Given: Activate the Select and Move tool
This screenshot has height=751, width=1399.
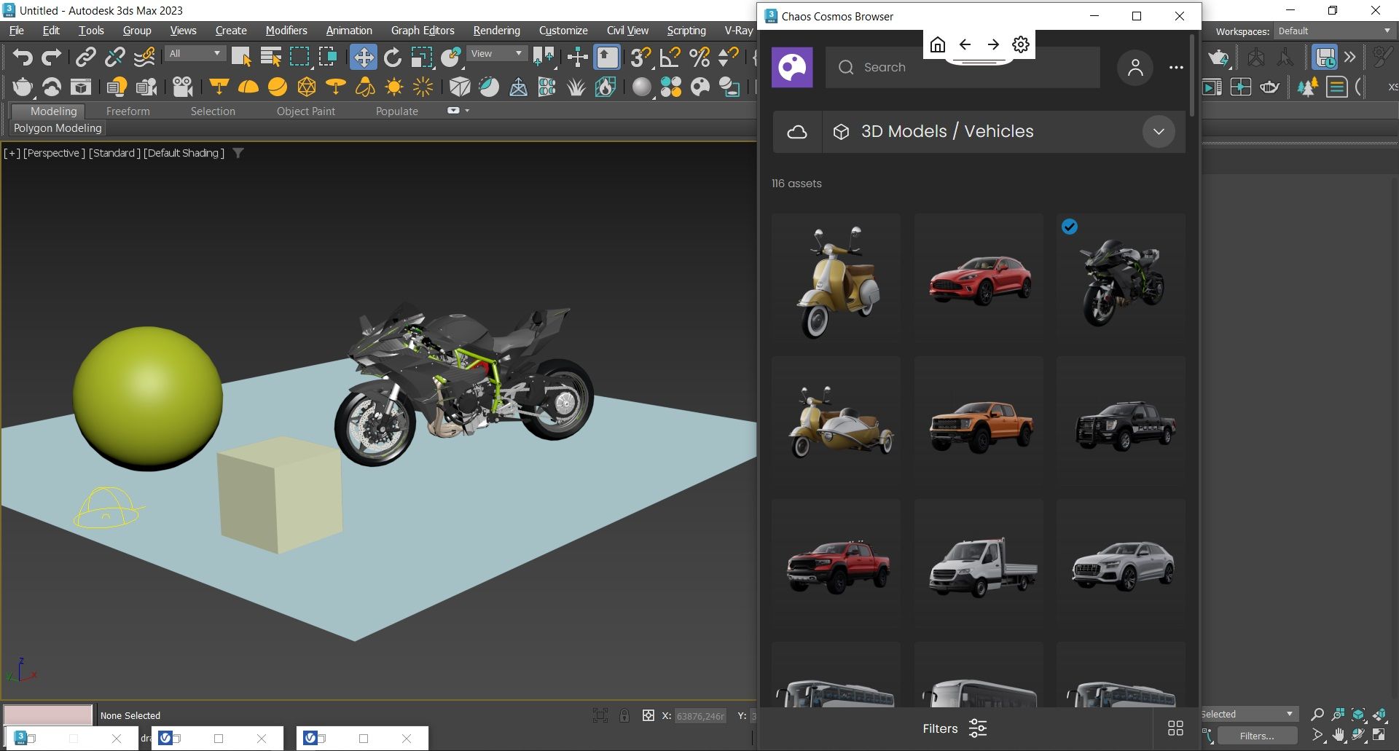Looking at the screenshot, I should (363, 57).
